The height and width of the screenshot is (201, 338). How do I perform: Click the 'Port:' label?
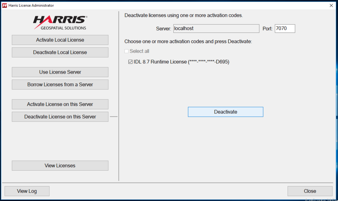(x=267, y=29)
